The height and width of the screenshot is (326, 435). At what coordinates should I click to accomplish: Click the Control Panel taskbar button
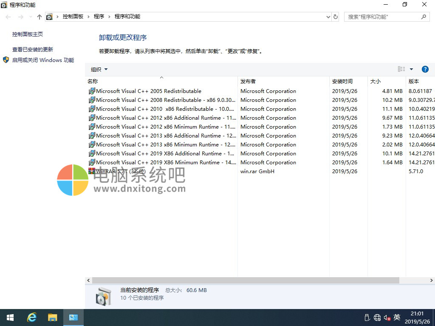point(73,318)
